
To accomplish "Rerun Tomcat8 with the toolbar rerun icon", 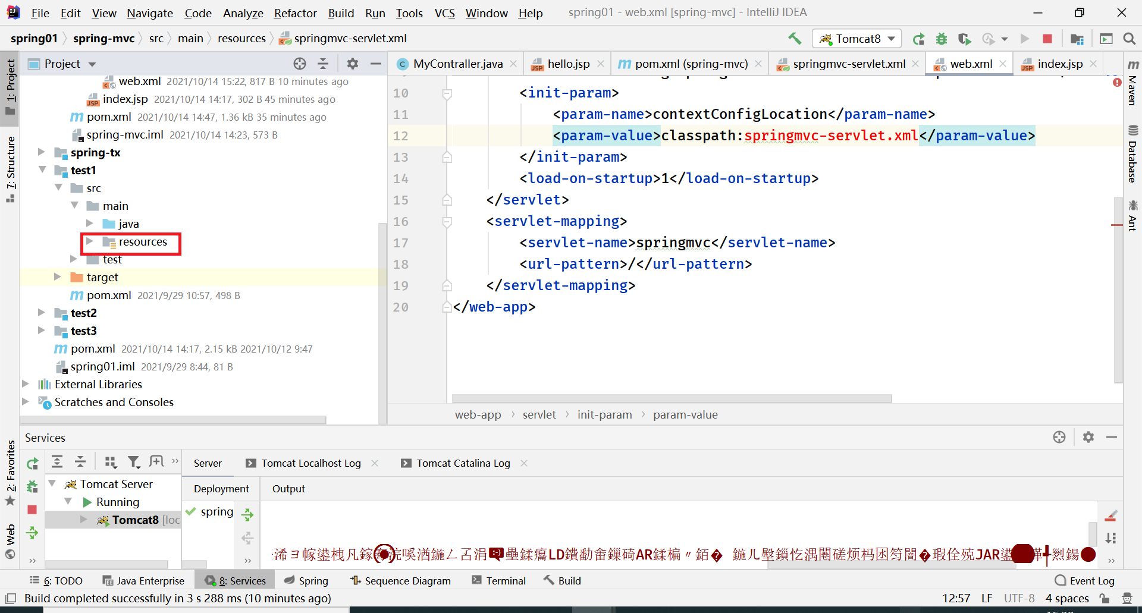I will 918,39.
